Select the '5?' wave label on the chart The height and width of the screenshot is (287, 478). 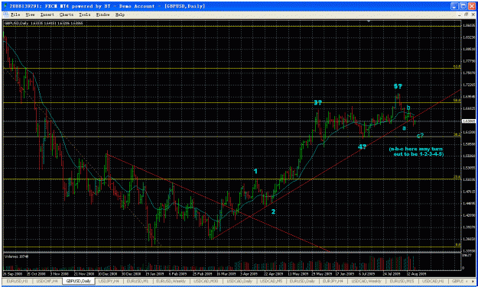point(398,86)
